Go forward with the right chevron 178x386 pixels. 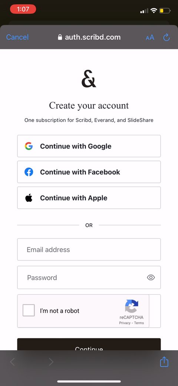click(x=51, y=361)
